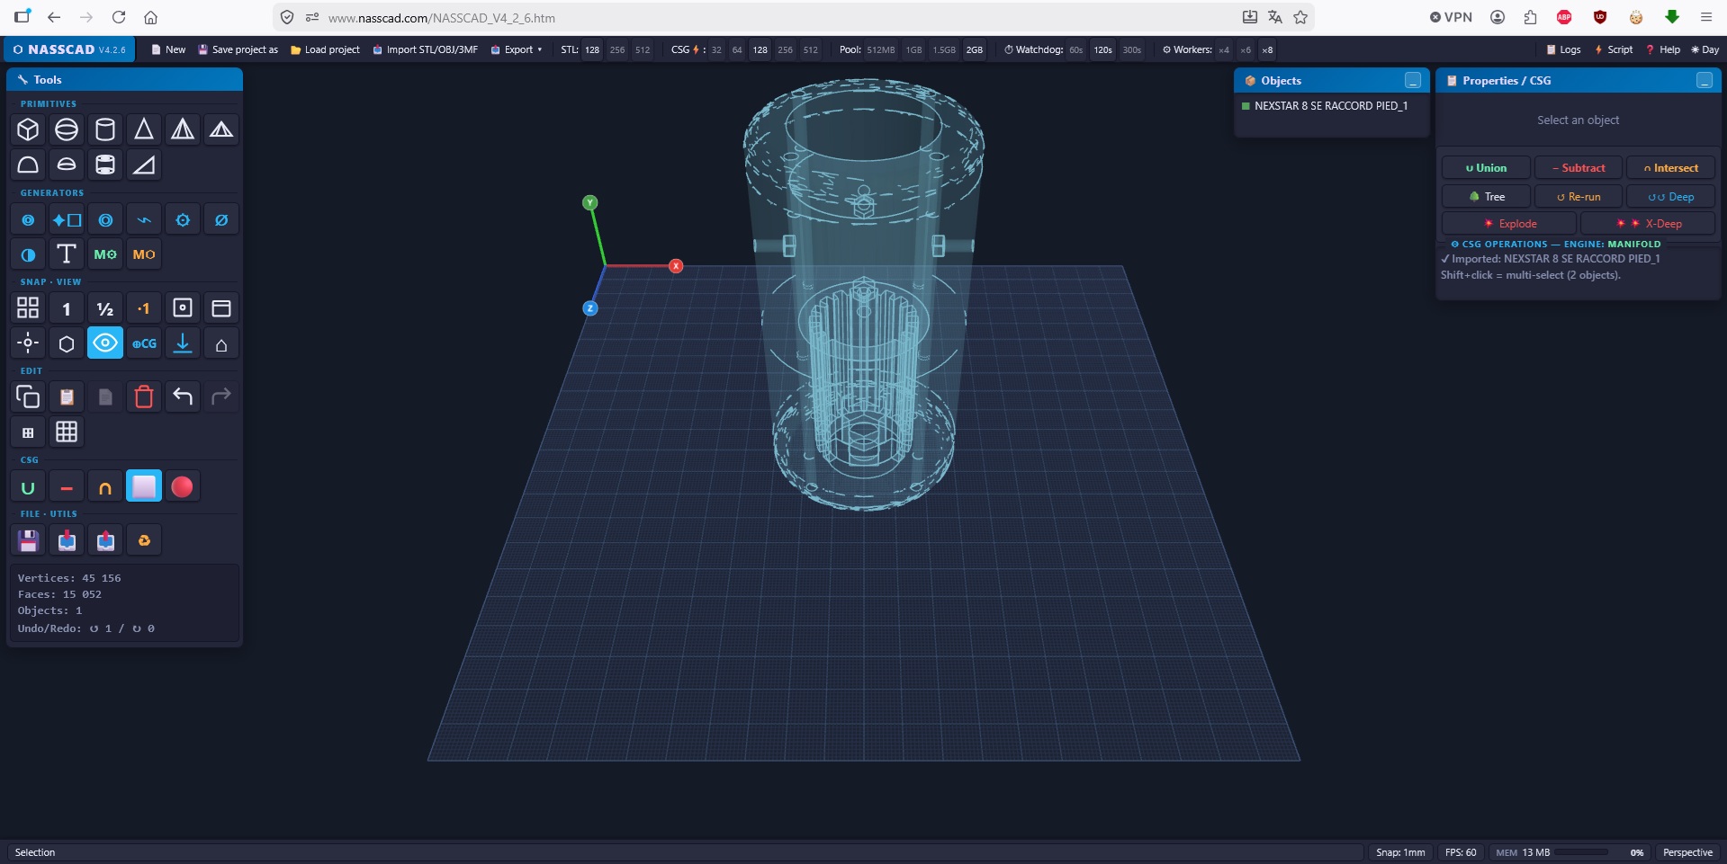Open the text generator tool

tap(67, 254)
